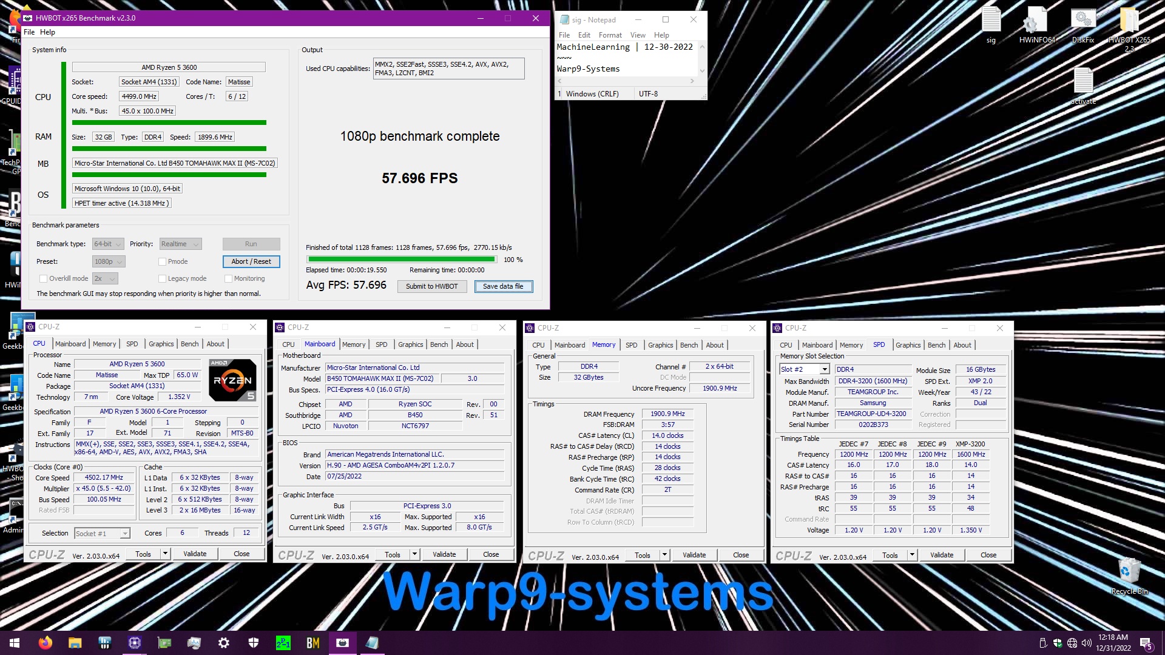Click the benchmark progress bar at 100%
Image resolution: width=1165 pixels, height=655 pixels.
pyautogui.click(x=401, y=260)
